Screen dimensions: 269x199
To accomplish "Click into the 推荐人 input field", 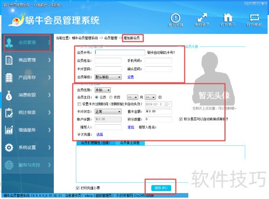I will pyautogui.click(x=108, y=127).
